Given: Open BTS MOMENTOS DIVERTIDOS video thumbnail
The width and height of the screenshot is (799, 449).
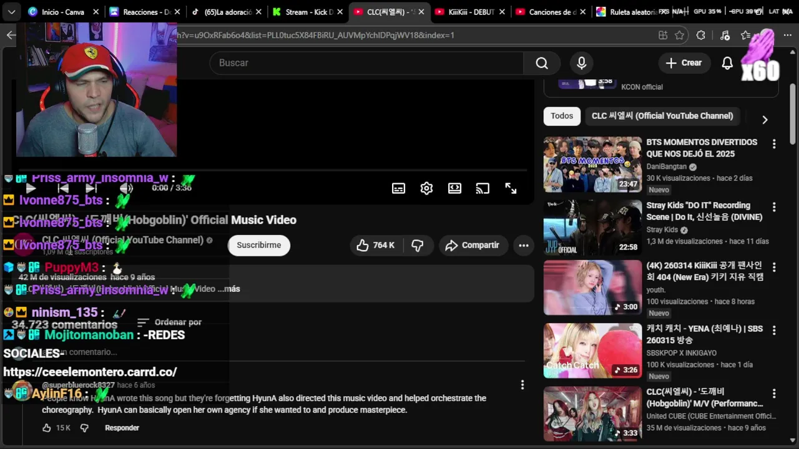Looking at the screenshot, I should click(592, 165).
